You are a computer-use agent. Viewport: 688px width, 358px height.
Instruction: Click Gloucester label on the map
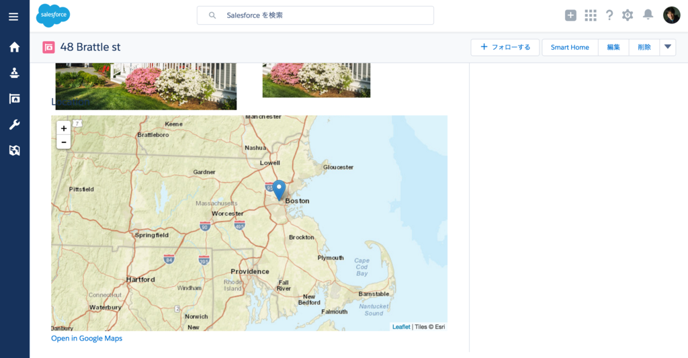click(339, 167)
